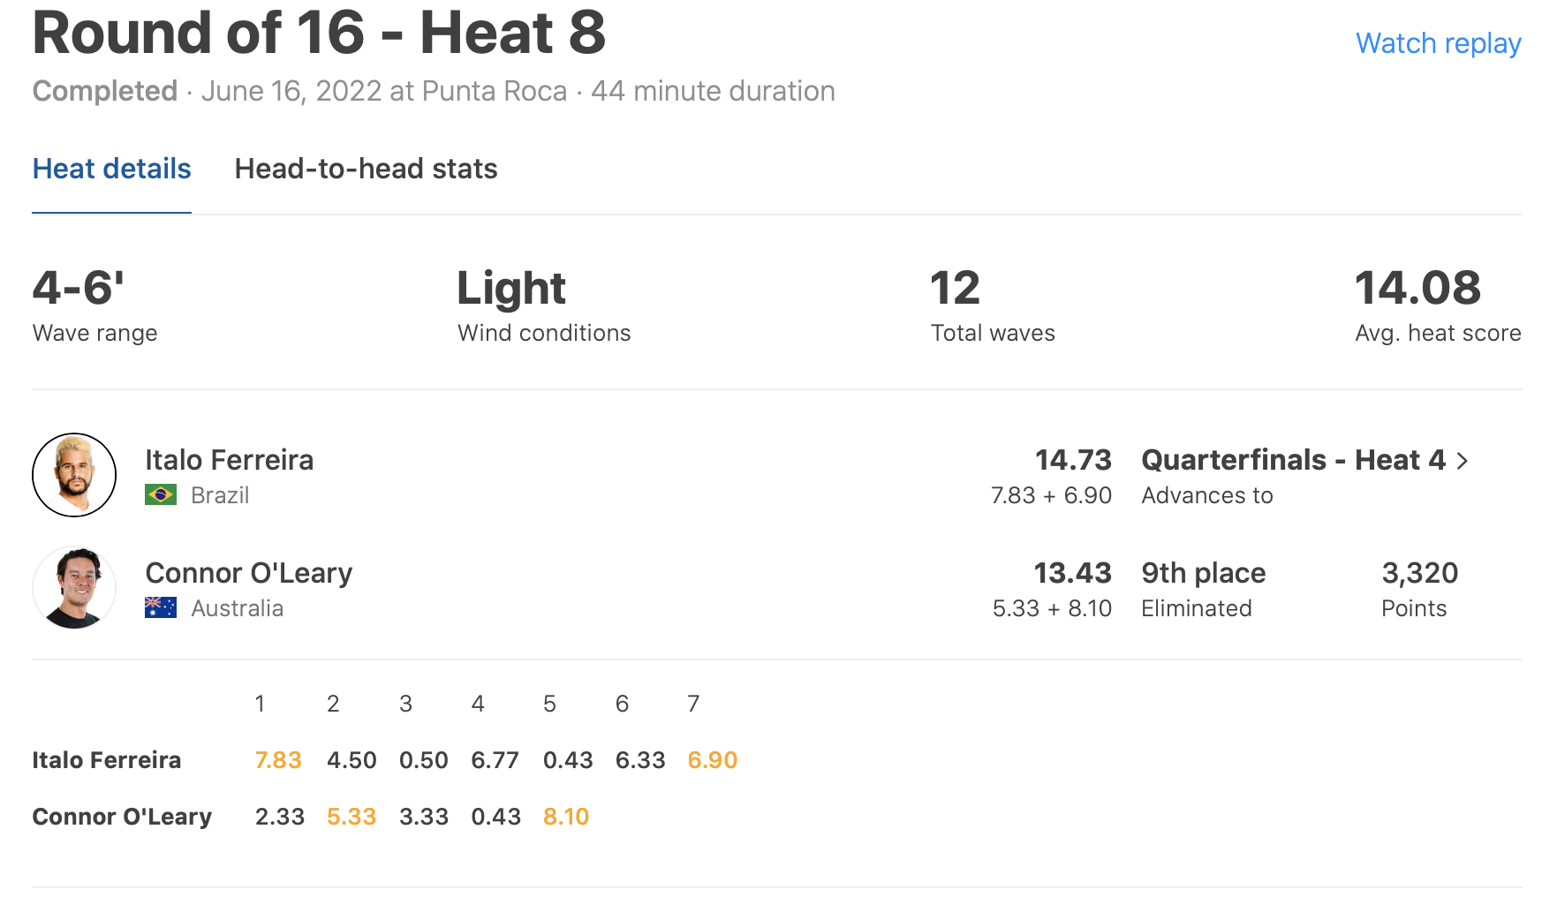Viewport: 1542px width, 897px height.
Task: Click Italo Ferreira's 14.73 heat total
Action: (x=1073, y=460)
